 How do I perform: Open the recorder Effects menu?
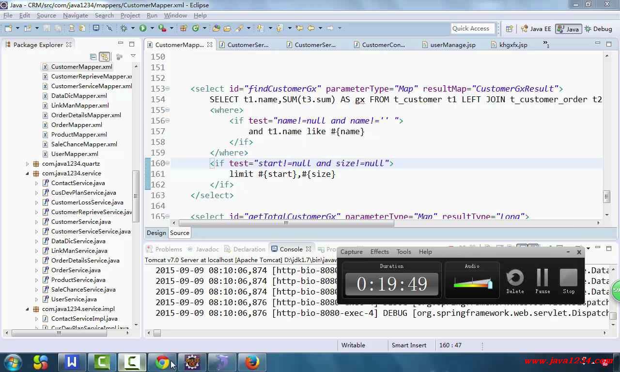(x=380, y=251)
